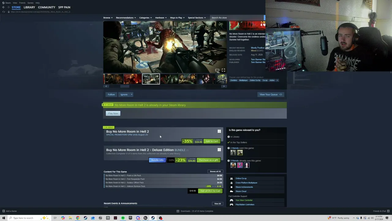
Task: Open the Online Co-Op tag
Action: tap(255, 80)
